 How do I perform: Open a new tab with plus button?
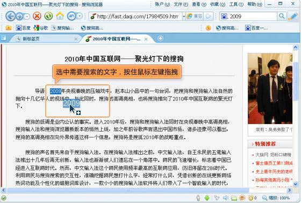pyautogui.click(x=160, y=39)
